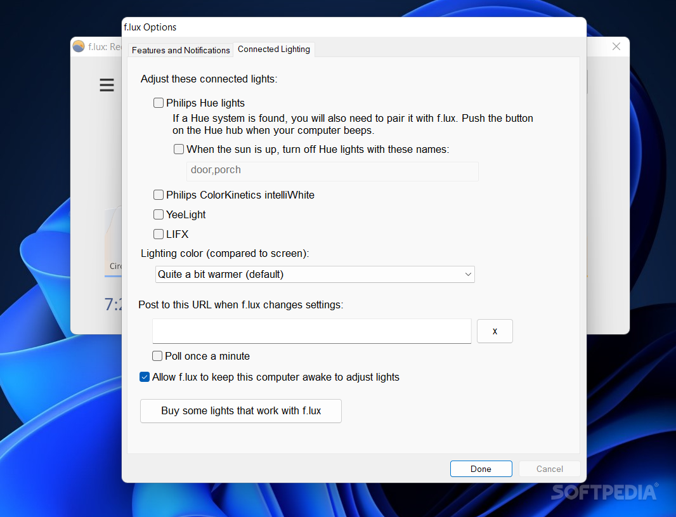Switch to Features and Notifications tab
The image size is (676, 517).
pos(181,50)
